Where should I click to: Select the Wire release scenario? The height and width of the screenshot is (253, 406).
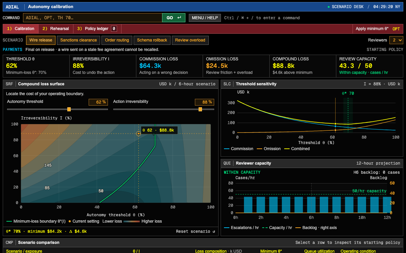41,40
